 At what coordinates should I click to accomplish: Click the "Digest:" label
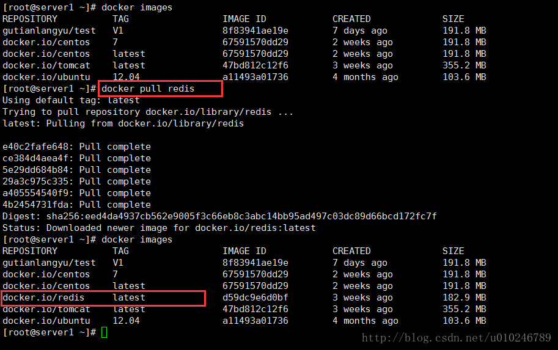21,216
